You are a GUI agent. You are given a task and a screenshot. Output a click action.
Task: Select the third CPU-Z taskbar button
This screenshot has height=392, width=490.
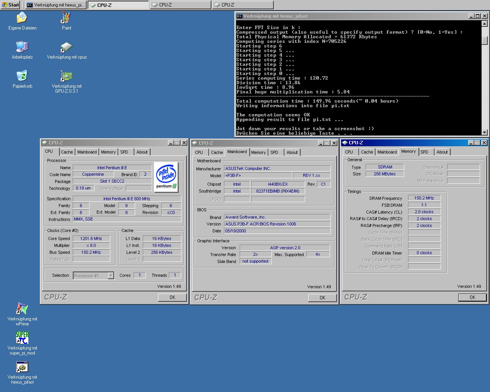243,5
